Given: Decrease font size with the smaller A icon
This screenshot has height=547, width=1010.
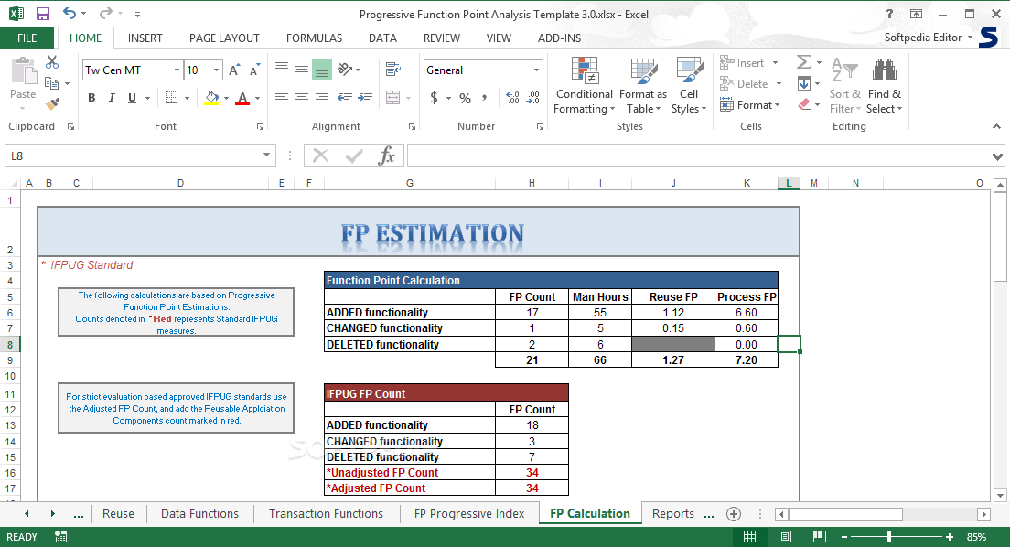Looking at the screenshot, I should point(255,70).
